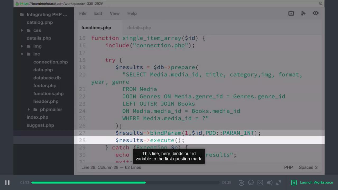Open the View menu
The height and width of the screenshot is (190, 338).
pos(115,13)
